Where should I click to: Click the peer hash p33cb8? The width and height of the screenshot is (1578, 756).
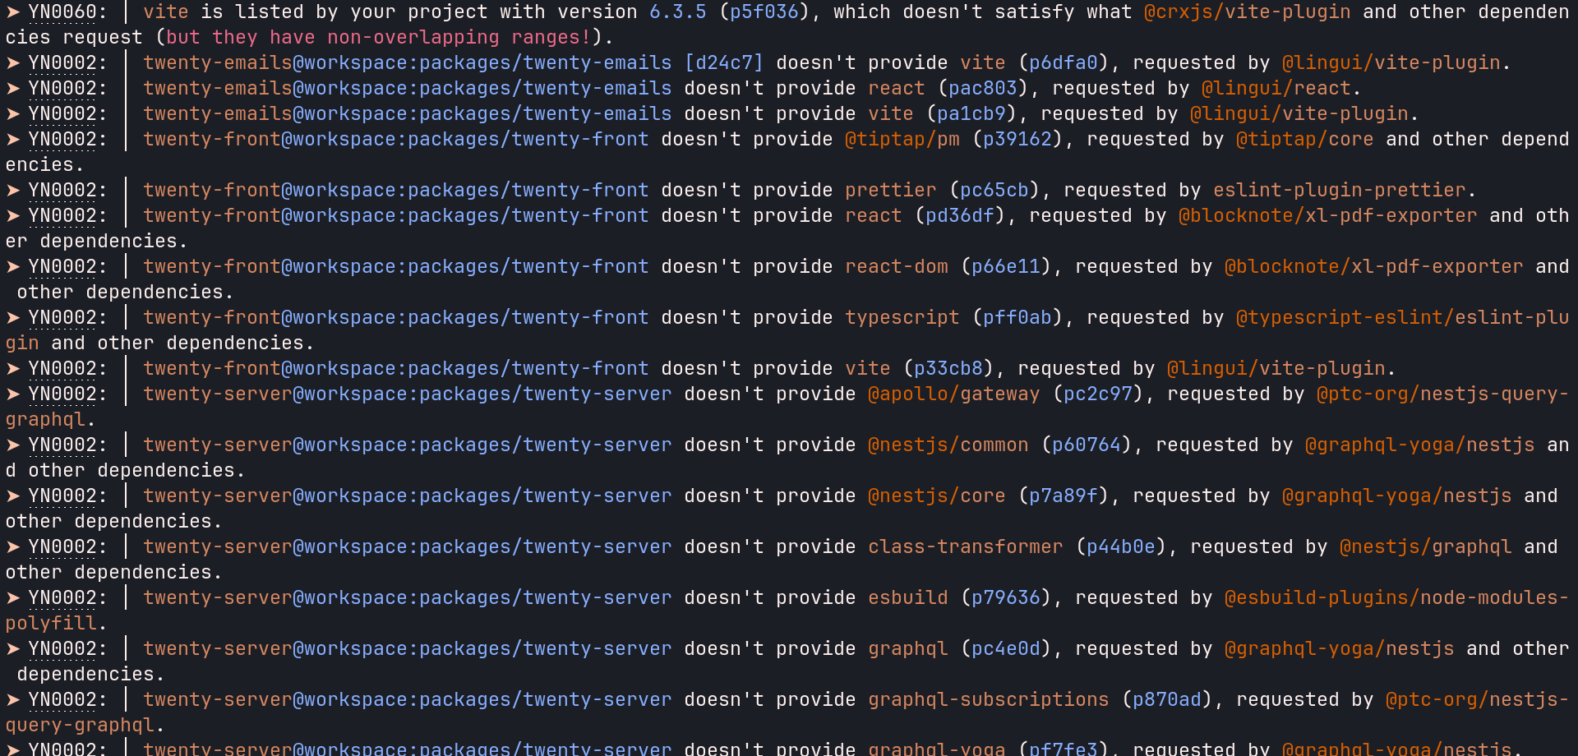point(948,369)
